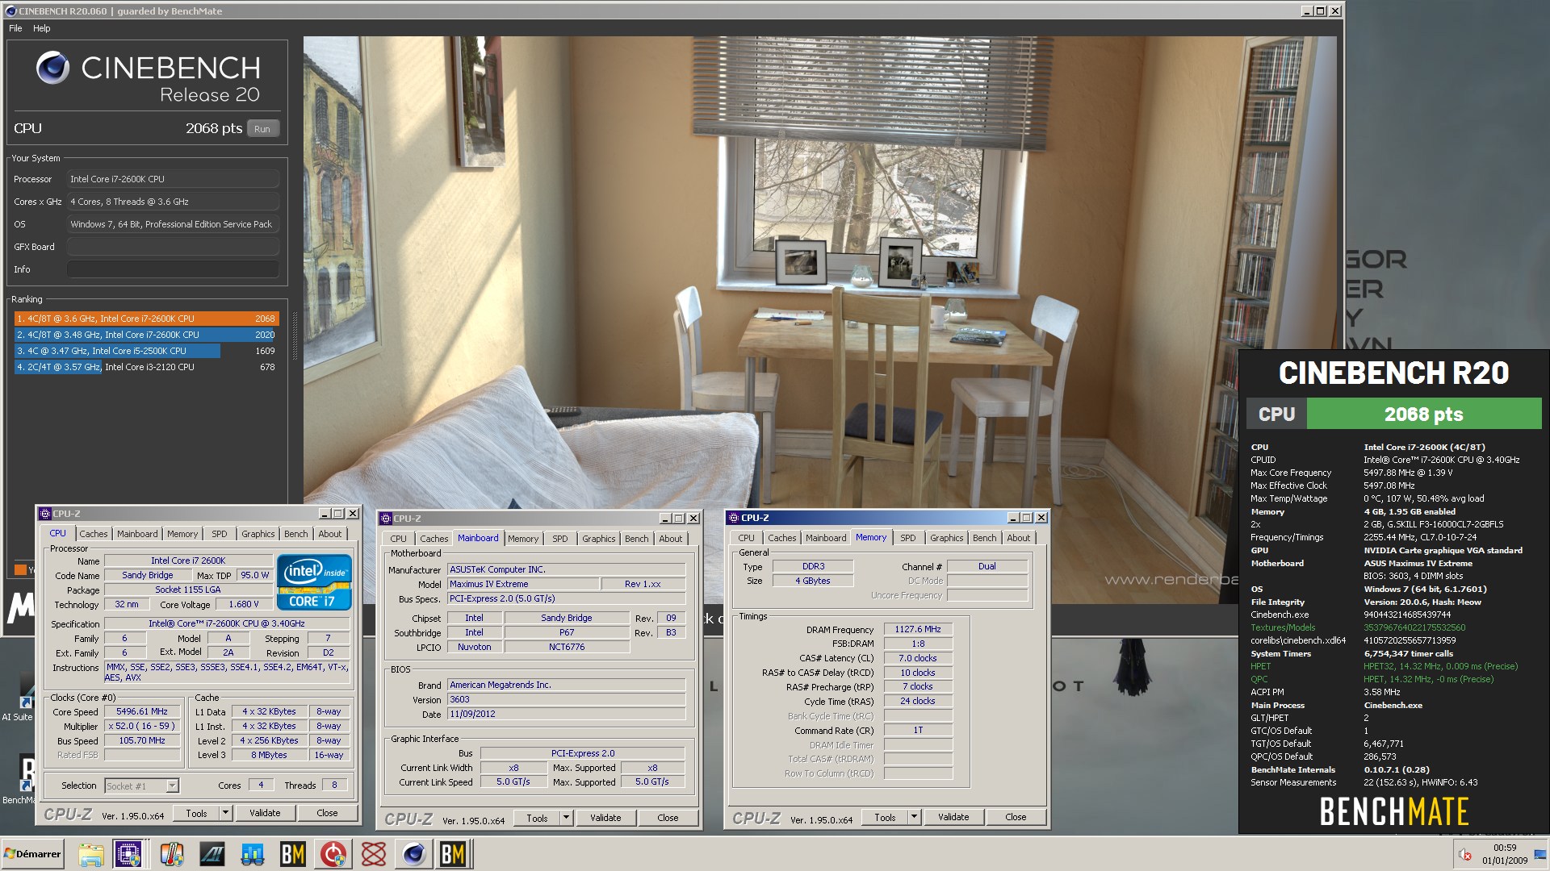The width and height of the screenshot is (1550, 871).
Task: Click Validate in left CPU-Z window
Action: 265,814
